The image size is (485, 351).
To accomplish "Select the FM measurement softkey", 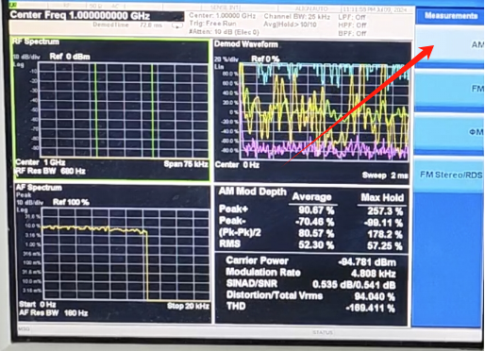I will [x=450, y=89].
